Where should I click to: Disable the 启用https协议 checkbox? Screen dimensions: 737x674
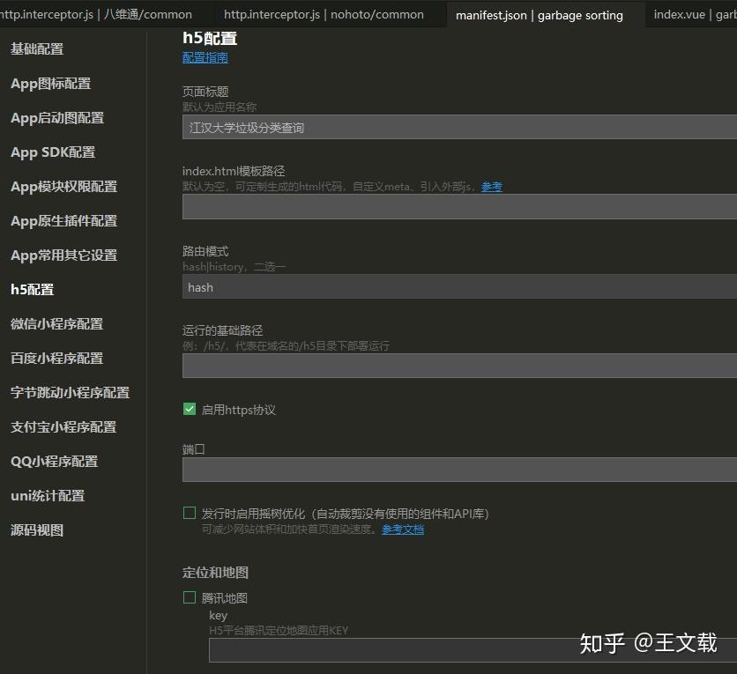(189, 409)
